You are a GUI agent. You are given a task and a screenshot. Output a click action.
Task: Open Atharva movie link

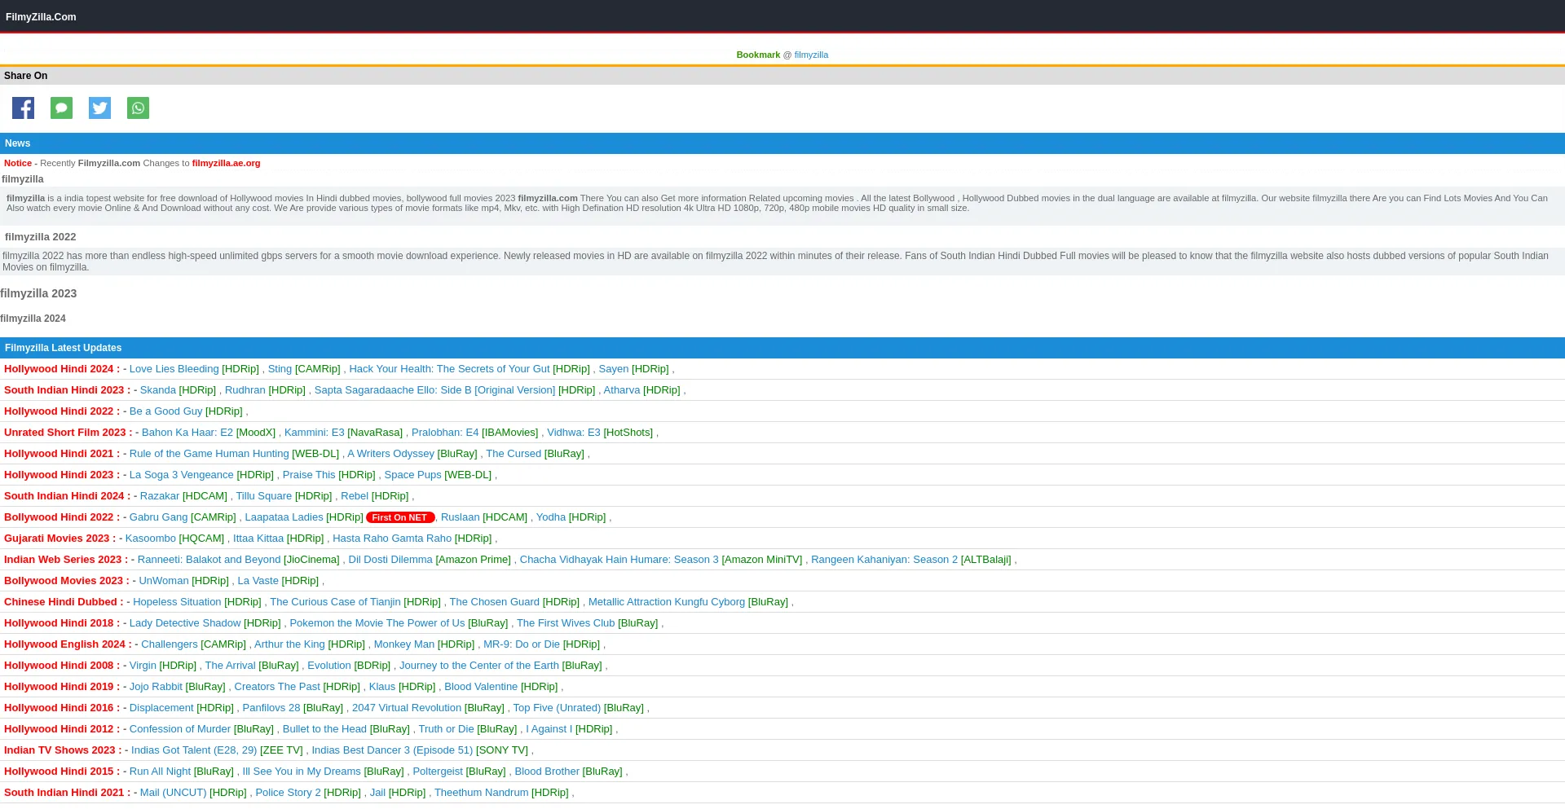coord(622,390)
